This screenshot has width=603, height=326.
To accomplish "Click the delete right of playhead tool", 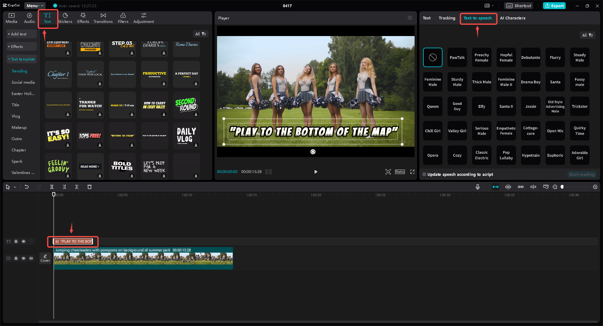I will pyautogui.click(x=77, y=187).
